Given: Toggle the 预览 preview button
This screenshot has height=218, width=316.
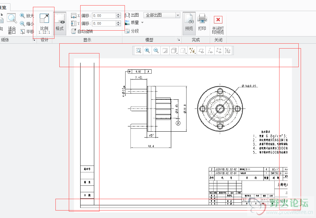Looking at the screenshot, I should pyautogui.click(x=189, y=23).
